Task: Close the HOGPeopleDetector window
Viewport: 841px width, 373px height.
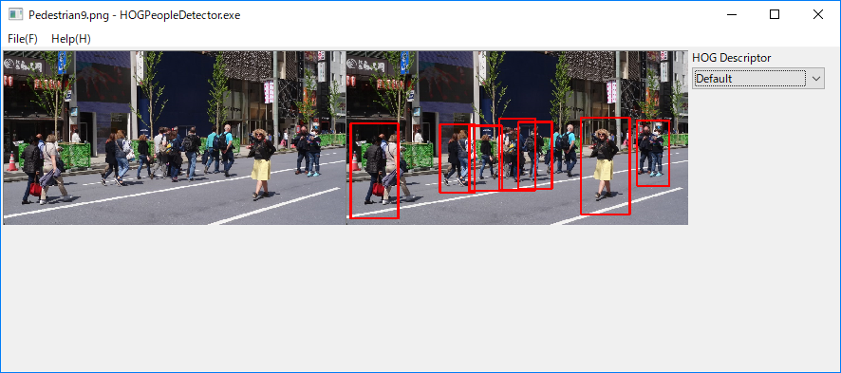Action: (x=818, y=14)
